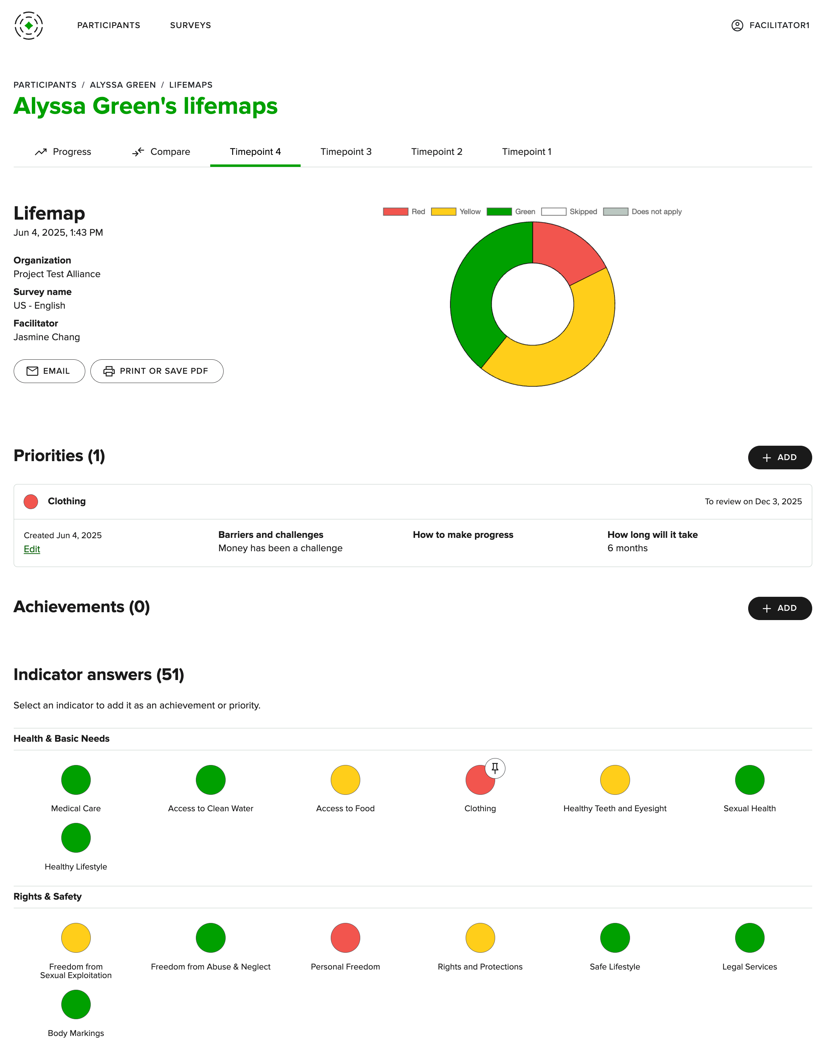Open the Progress tab with trend arrow
830x1049 pixels.
coord(63,152)
